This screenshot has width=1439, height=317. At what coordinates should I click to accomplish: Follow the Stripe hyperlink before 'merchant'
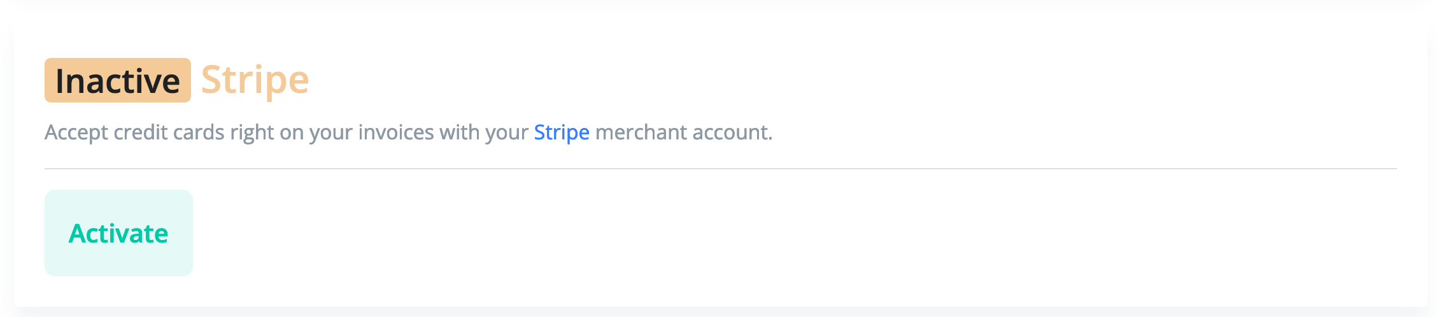[x=561, y=132]
